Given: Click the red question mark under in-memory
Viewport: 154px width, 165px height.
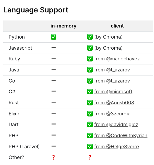Looking at the screenshot, I should click(x=53, y=157).
